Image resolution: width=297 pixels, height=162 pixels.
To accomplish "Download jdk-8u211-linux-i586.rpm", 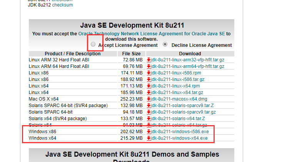I will tap(176, 73).
